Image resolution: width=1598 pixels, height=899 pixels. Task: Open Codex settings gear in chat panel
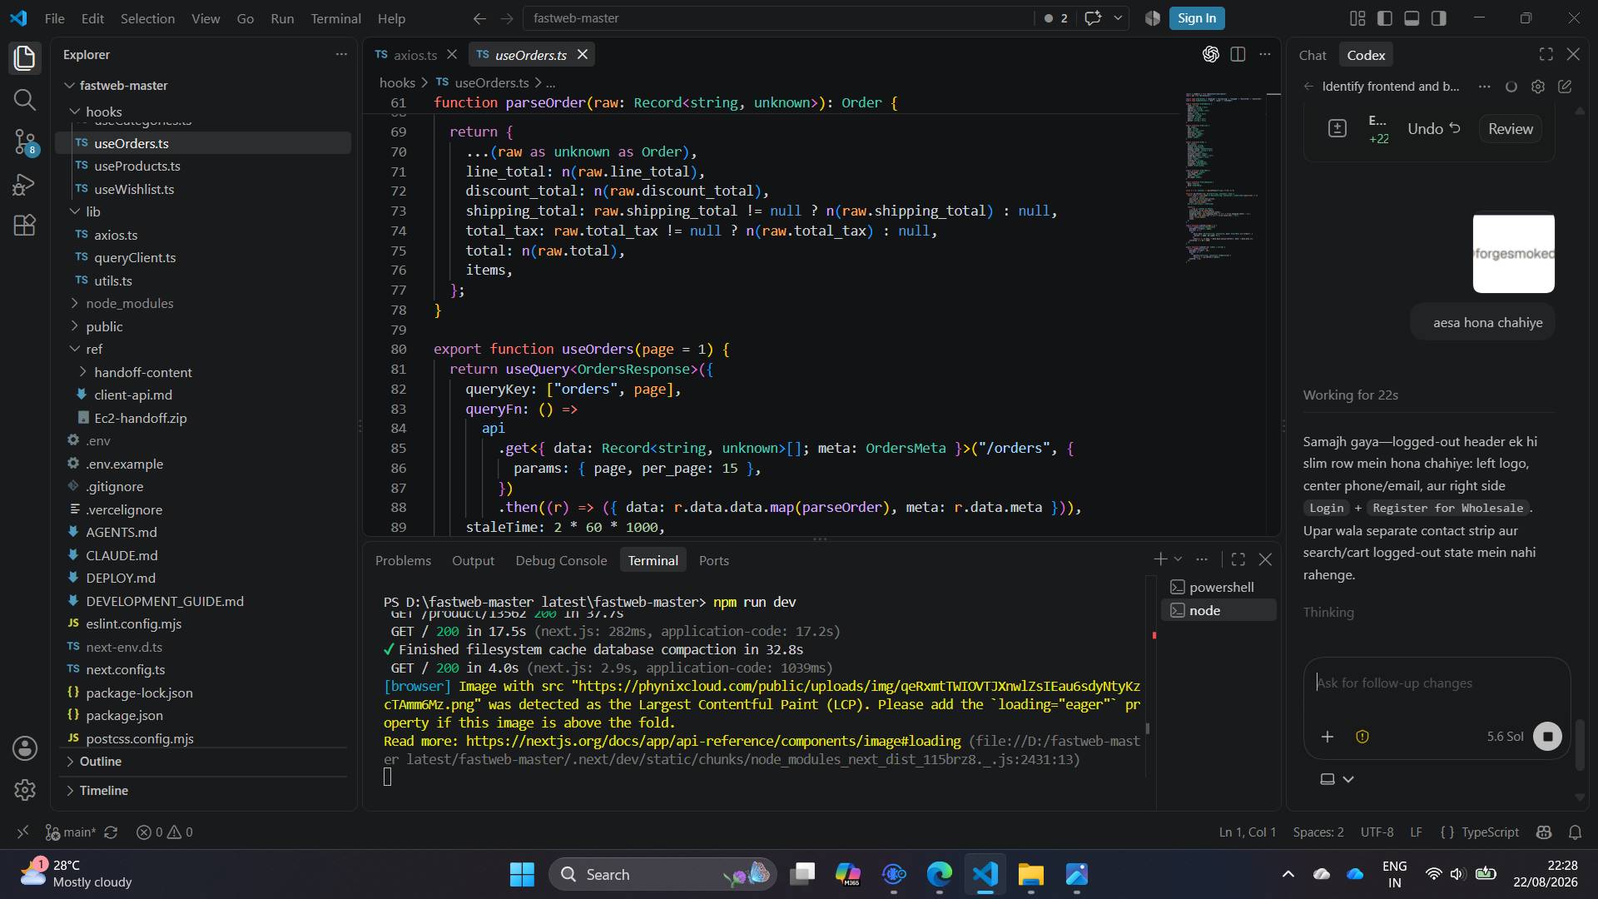1538,87
